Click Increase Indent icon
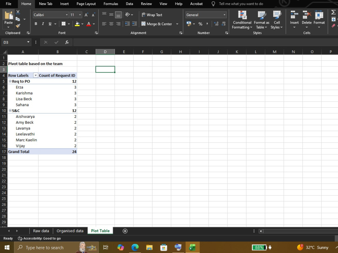This screenshot has height=253, width=338. [135, 24]
